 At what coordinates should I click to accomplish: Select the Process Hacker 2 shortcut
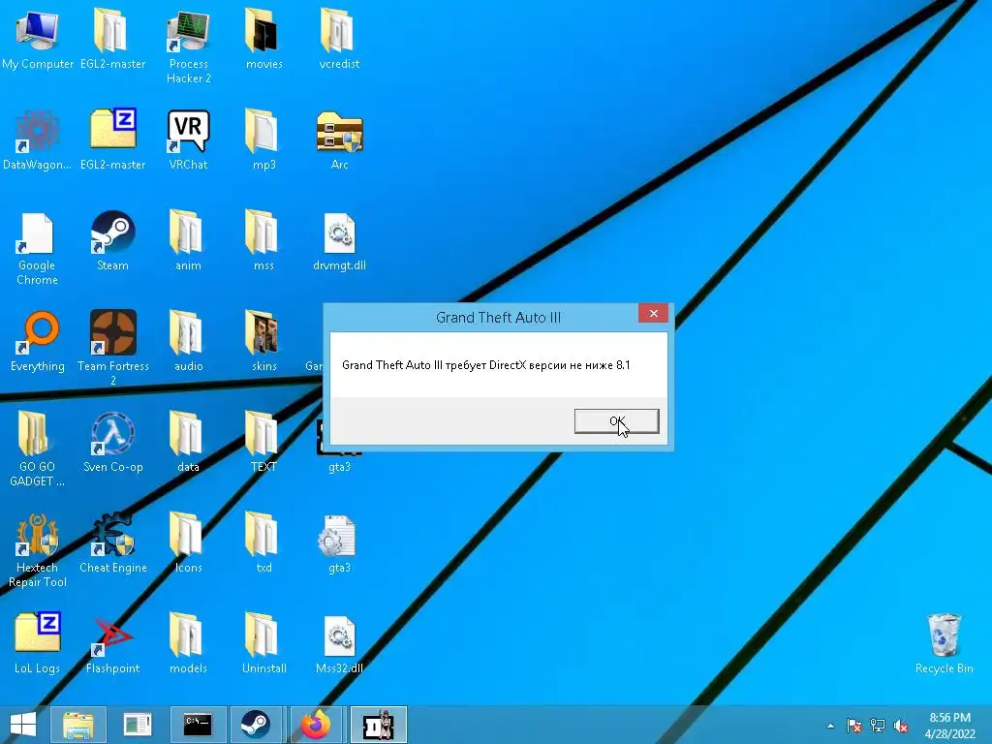click(x=189, y=46)
